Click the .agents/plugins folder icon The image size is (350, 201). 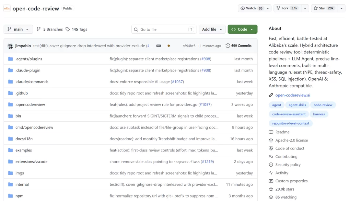click(10, 59)
